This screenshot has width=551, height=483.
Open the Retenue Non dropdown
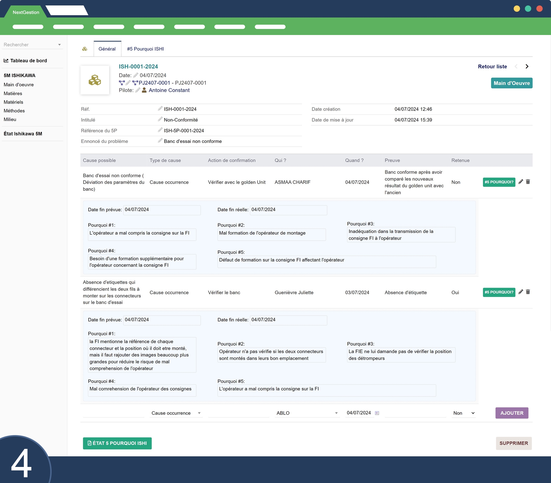(x=463, y=413)
